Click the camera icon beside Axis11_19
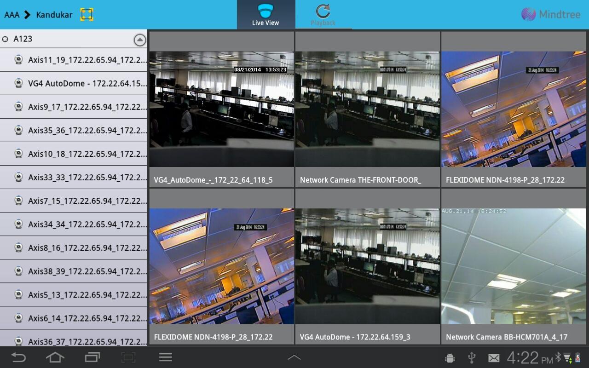589x368 pixels. pos(18,60)
